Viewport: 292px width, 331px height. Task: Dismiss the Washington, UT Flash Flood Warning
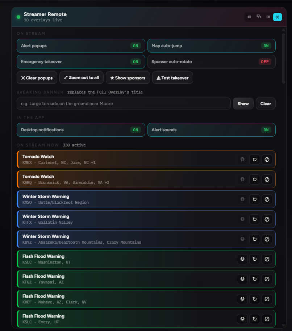pos(267,259)
